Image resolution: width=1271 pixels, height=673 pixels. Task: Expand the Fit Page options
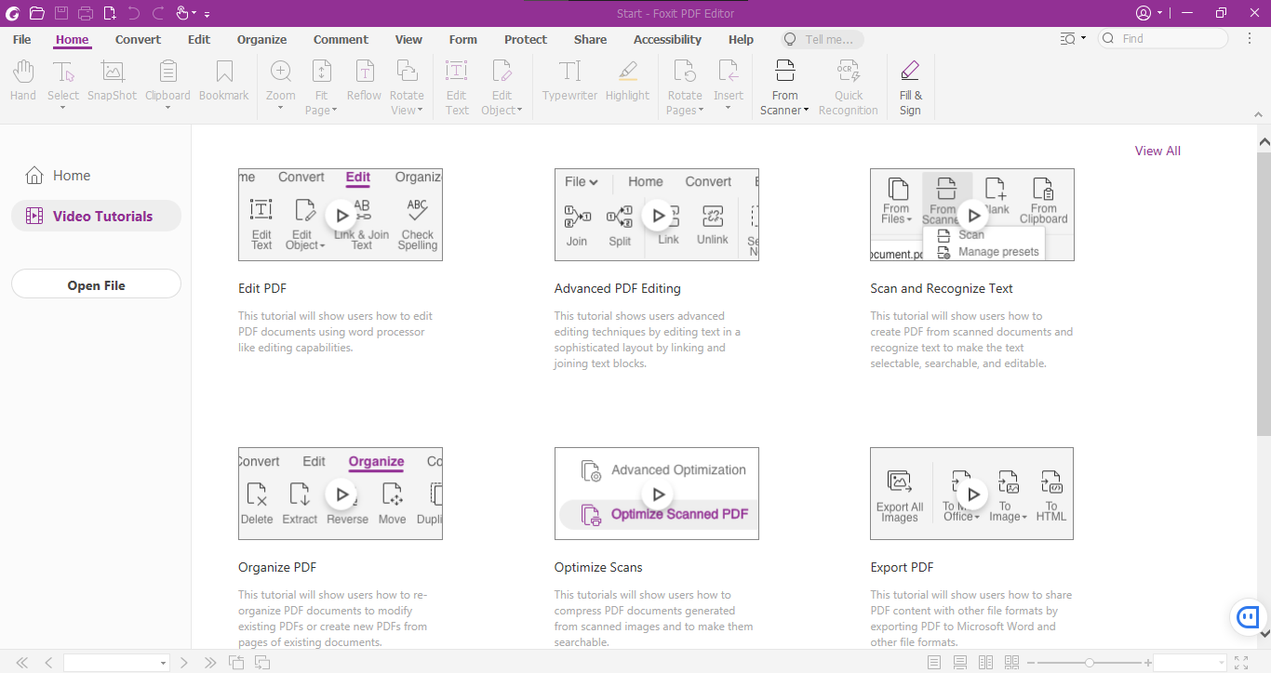pyautogui.click(x=334, y=111)
